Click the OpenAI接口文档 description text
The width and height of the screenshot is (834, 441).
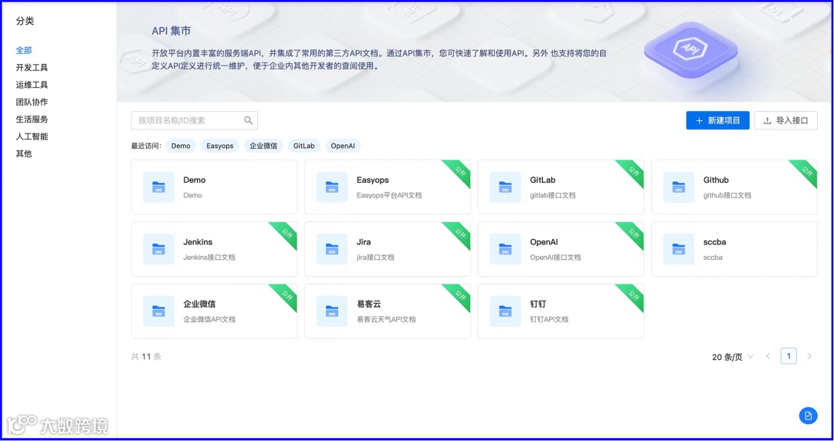pyautogui.click(x=555, y=258)
